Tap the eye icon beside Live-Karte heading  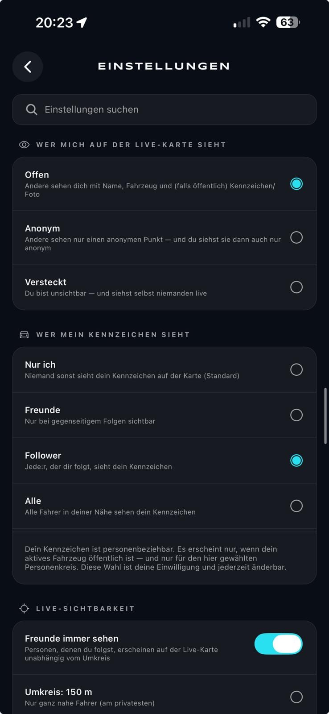click(x=24, y=145)
